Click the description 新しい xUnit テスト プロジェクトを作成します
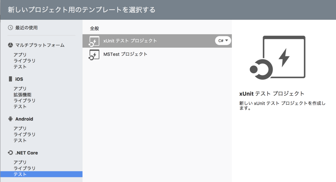336x182 pixels. pos(283,106)
